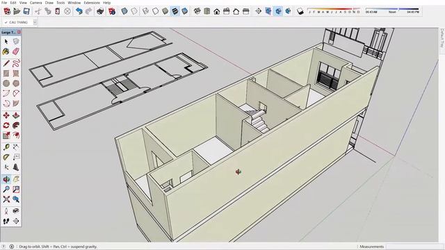Select the Section Plane tool
The image size is (445, 250).
click(16, 221)
